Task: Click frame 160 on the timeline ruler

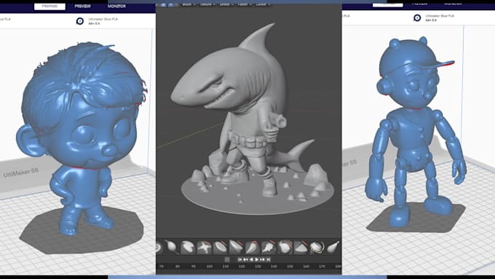Action: tap(306, 267)
